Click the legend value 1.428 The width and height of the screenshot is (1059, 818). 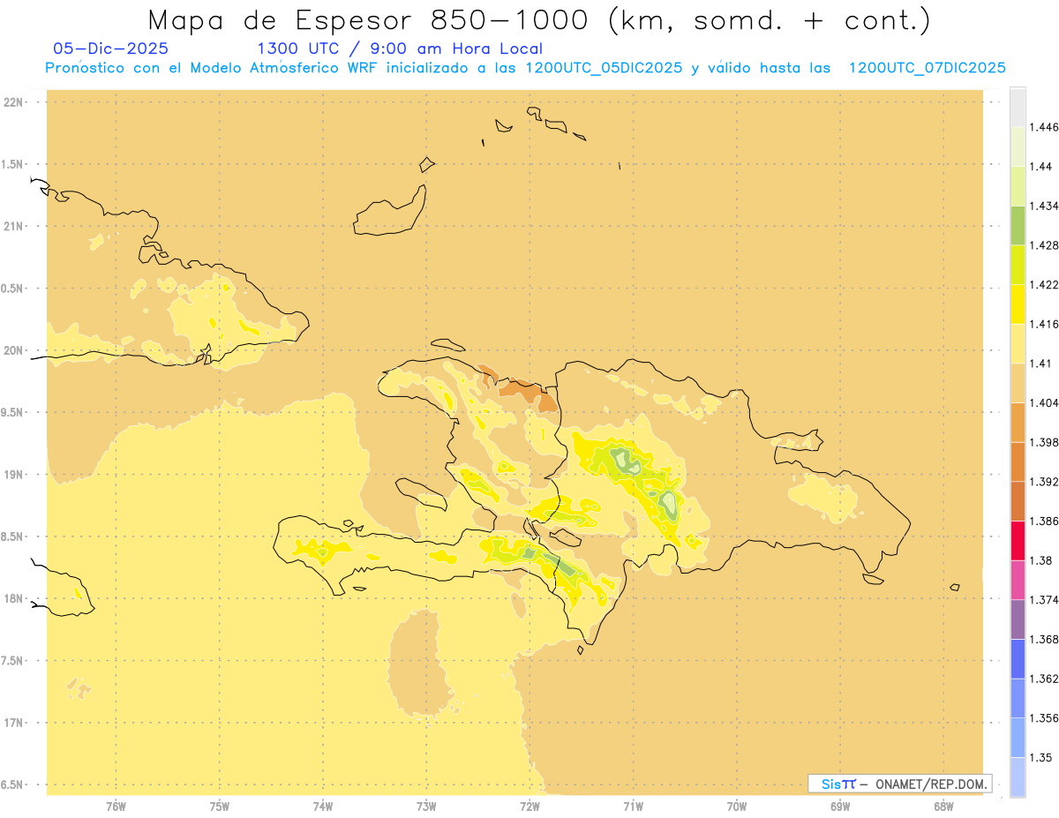point(1046,245)
